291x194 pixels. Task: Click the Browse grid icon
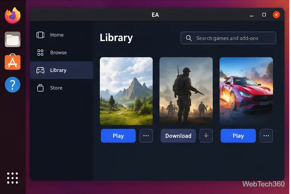40,53
